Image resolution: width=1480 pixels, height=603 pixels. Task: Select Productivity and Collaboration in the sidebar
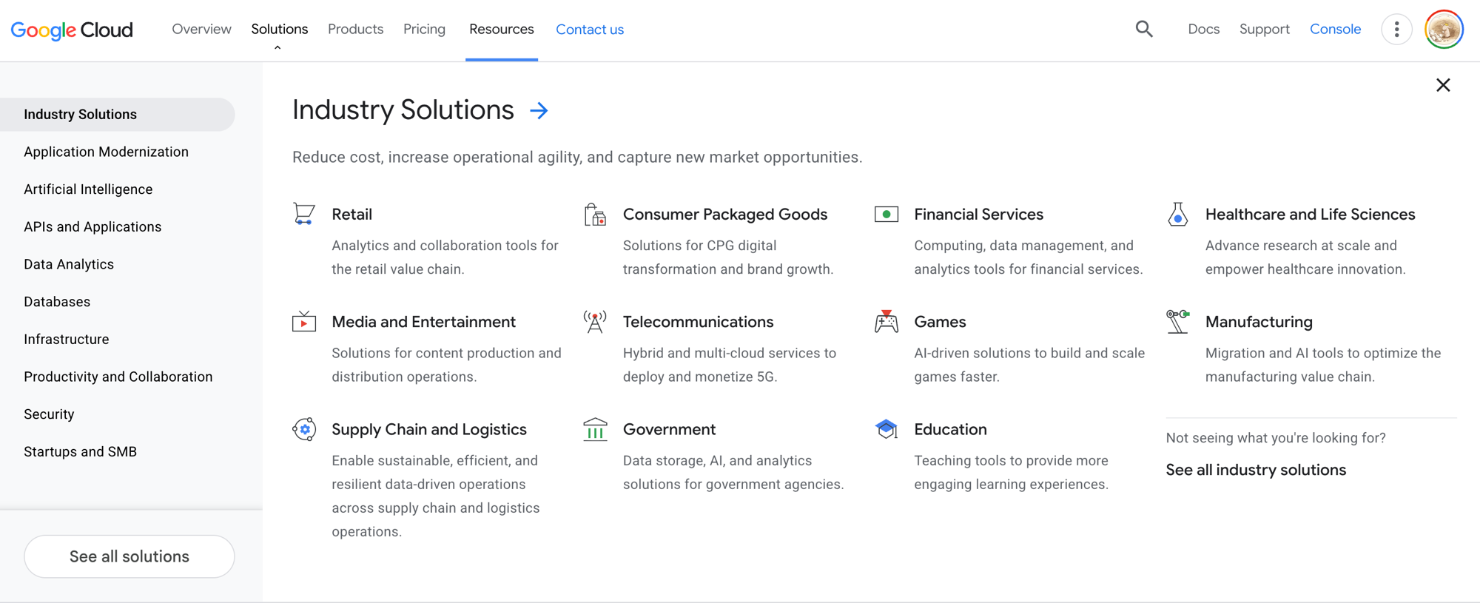click(x=118, y=377)
